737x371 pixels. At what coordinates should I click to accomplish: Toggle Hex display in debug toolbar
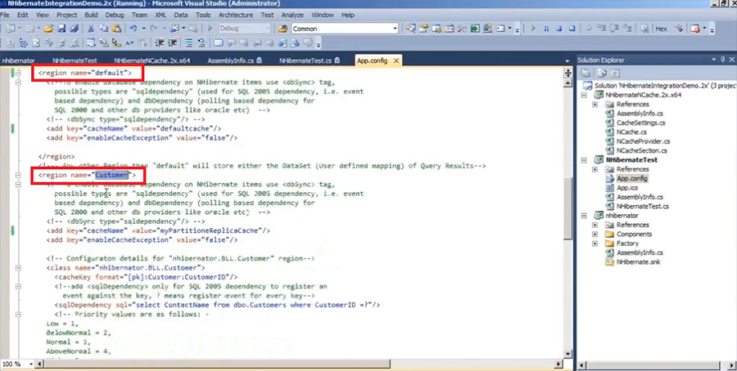click(x=662, y=29)
